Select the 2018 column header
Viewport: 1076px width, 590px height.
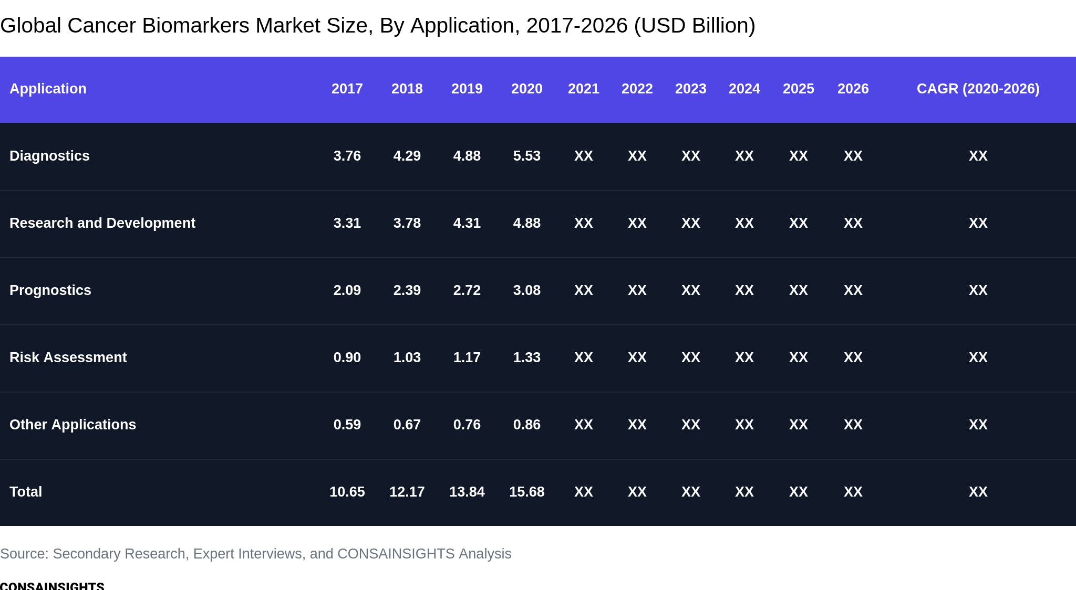pos(407,89)
